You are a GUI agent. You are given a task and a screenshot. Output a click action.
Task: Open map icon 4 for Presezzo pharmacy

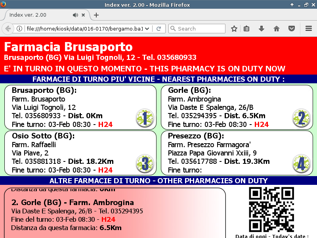301,164
